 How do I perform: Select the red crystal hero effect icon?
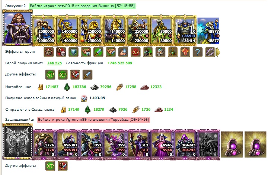(185, 52)
